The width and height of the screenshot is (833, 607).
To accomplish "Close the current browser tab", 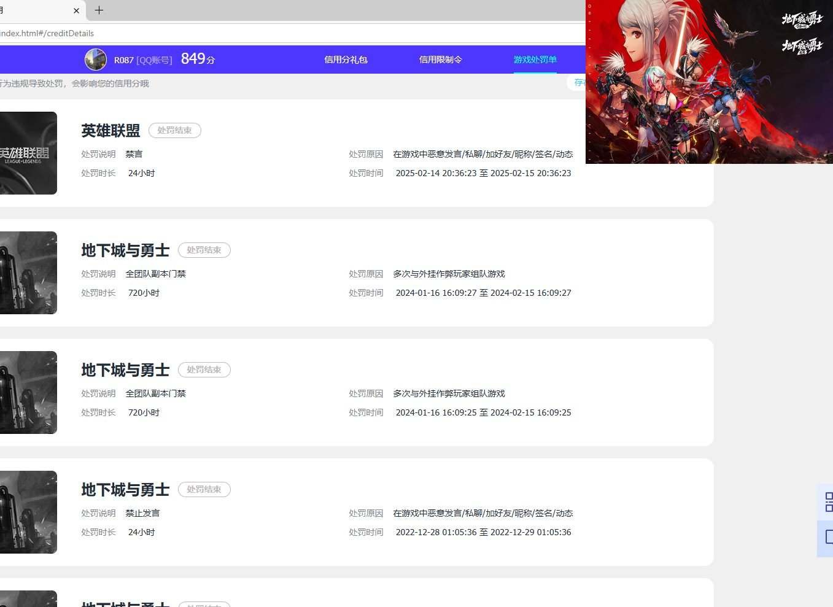I will point(76,10).
